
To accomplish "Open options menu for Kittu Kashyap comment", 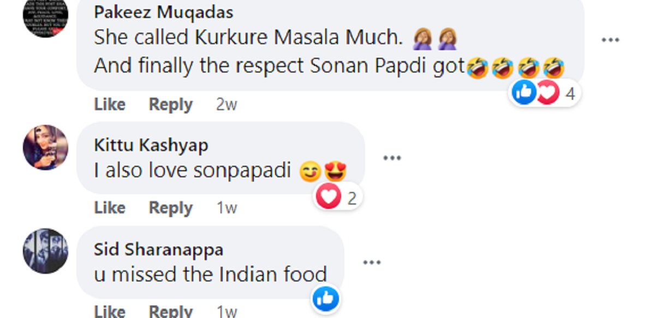I will pyautogui.click(x=392, y=158).
